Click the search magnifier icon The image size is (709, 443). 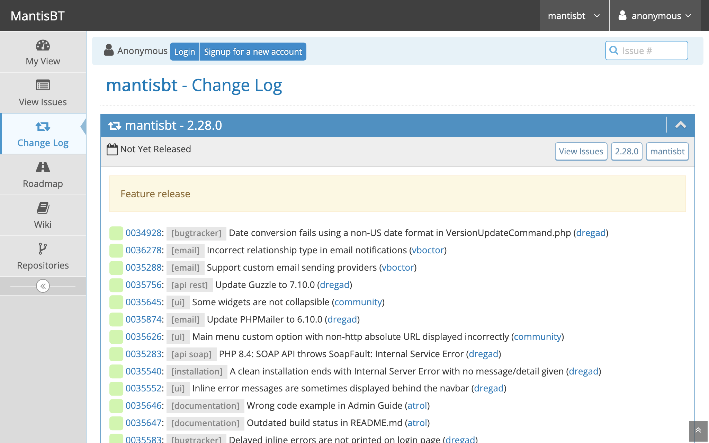[x=614, y=51]
